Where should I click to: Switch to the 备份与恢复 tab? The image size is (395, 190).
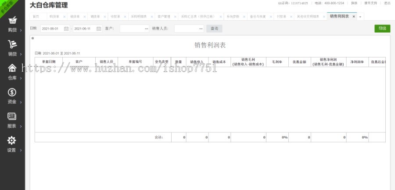258,17
